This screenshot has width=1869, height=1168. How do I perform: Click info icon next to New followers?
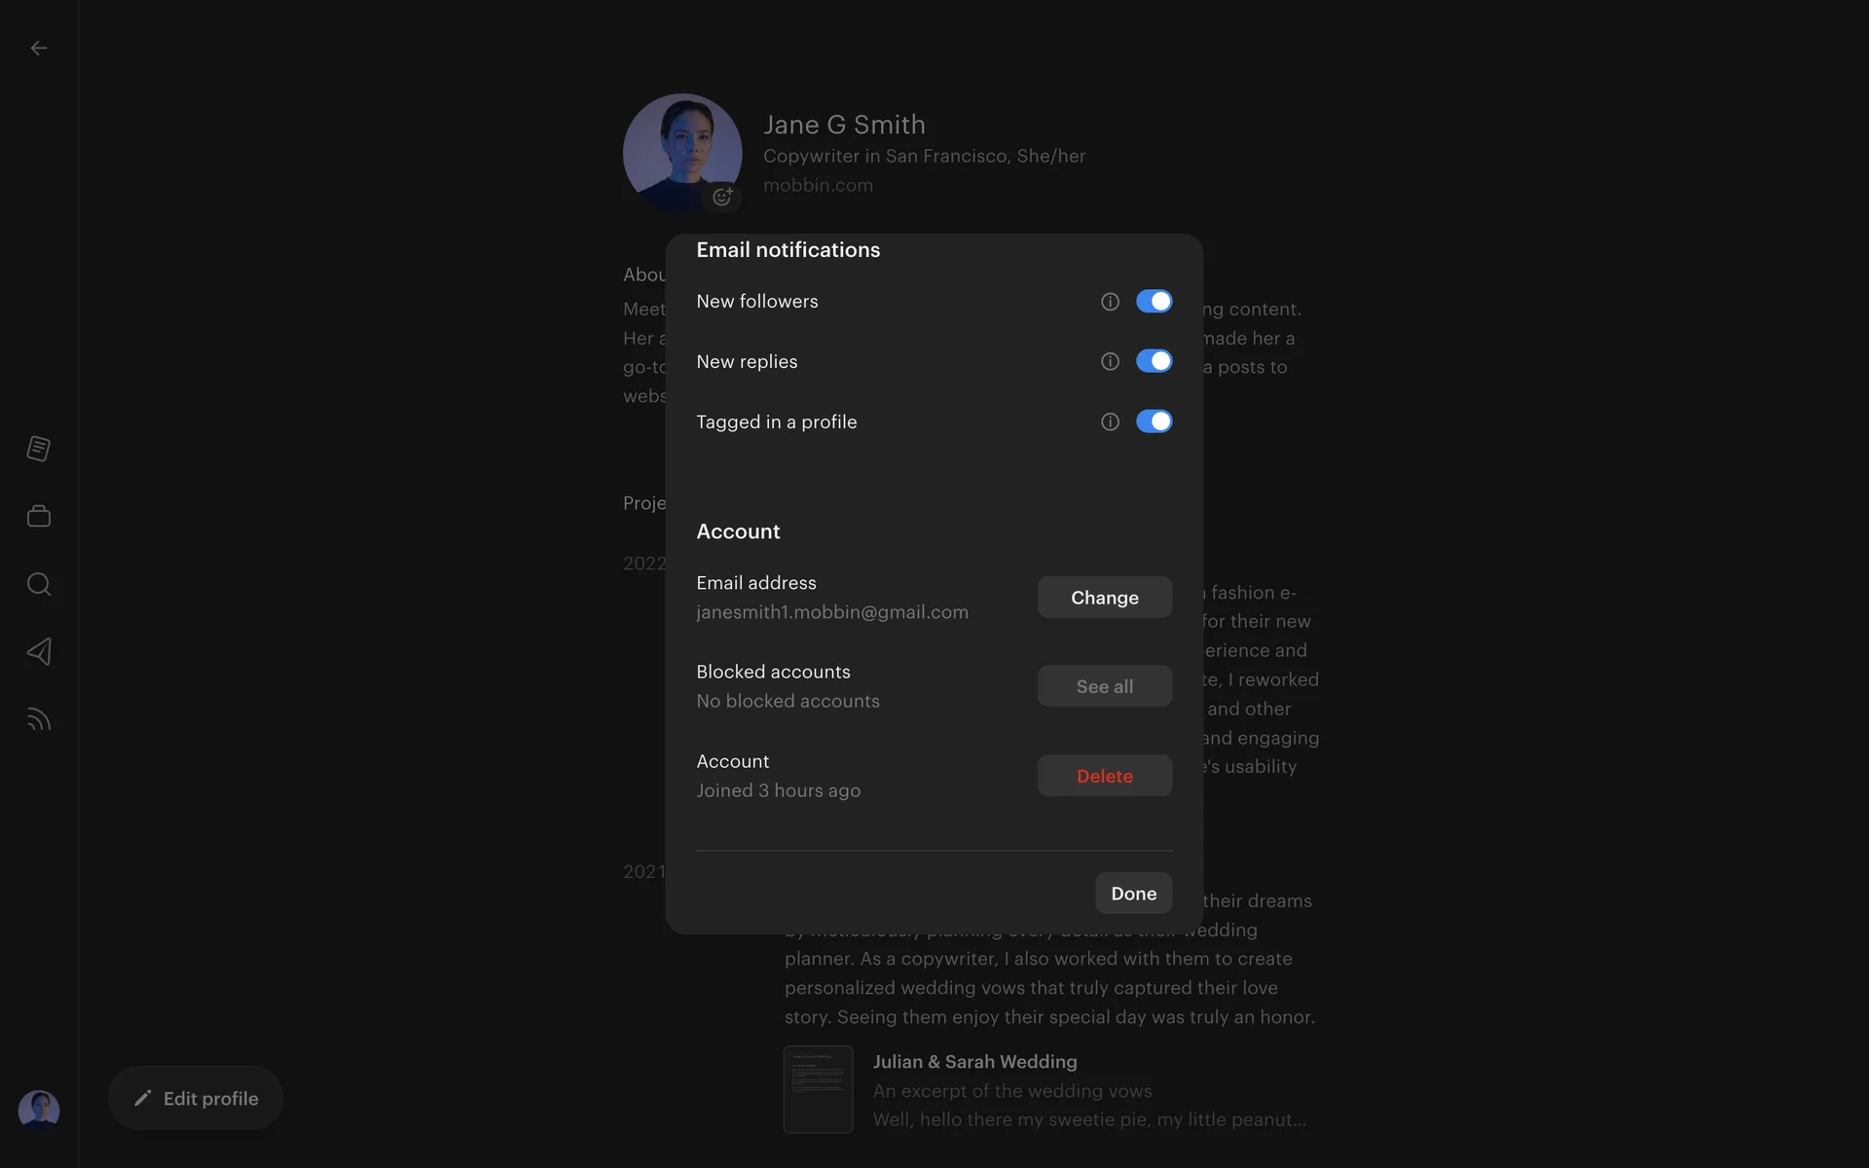pyautogui.click(x=1110, y=302)
